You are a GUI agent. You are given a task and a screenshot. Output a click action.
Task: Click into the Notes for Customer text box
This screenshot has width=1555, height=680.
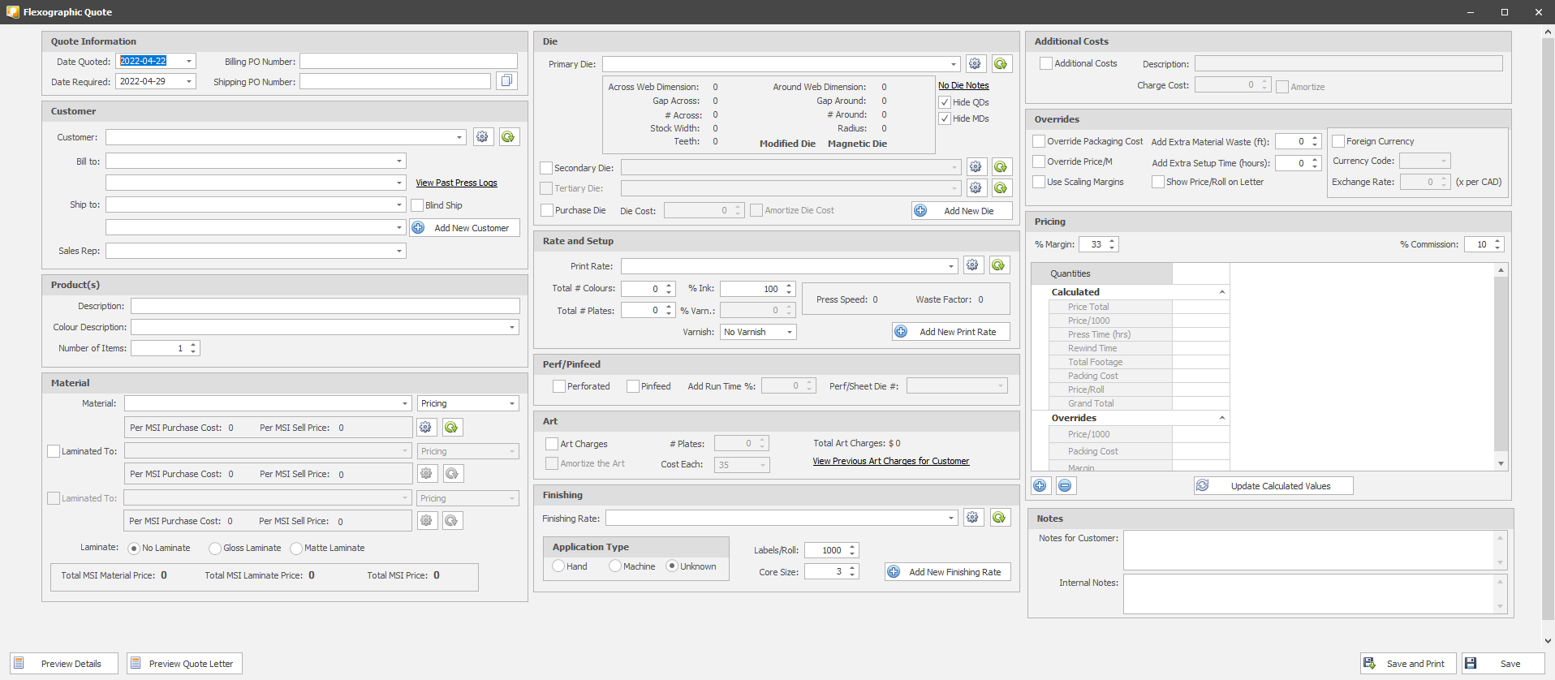click(1307, 550)
